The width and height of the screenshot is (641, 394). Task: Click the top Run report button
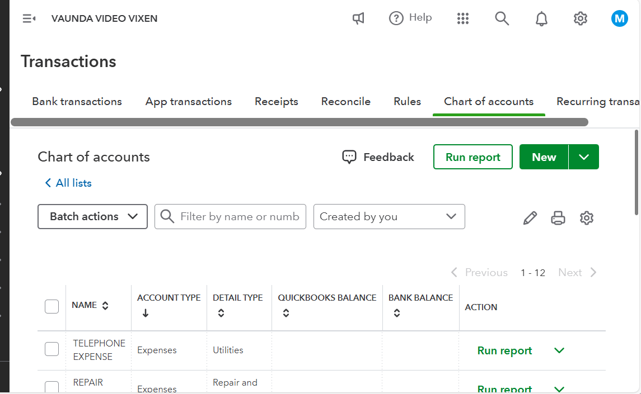click(473, 157)
